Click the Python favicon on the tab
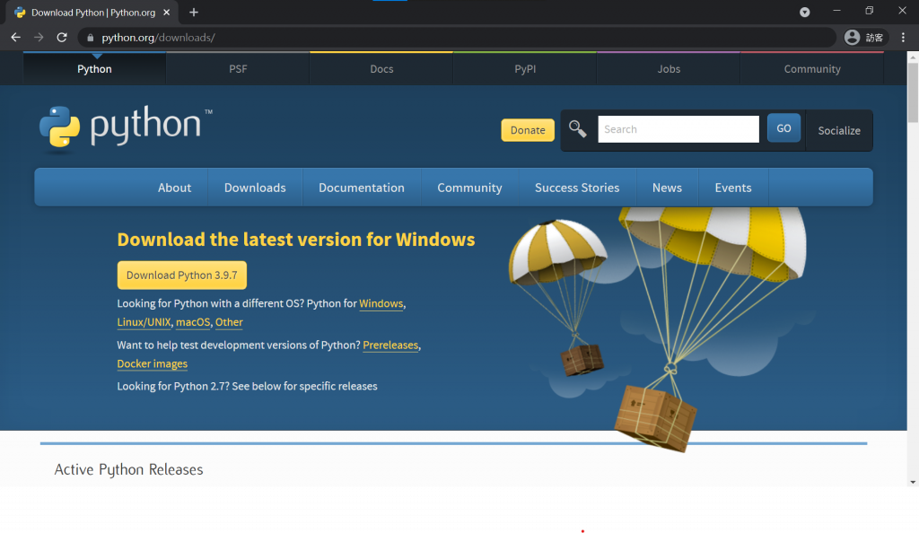The height and width of the screenshot is (533, 919). pyautogui.click(x=20, y=13)
